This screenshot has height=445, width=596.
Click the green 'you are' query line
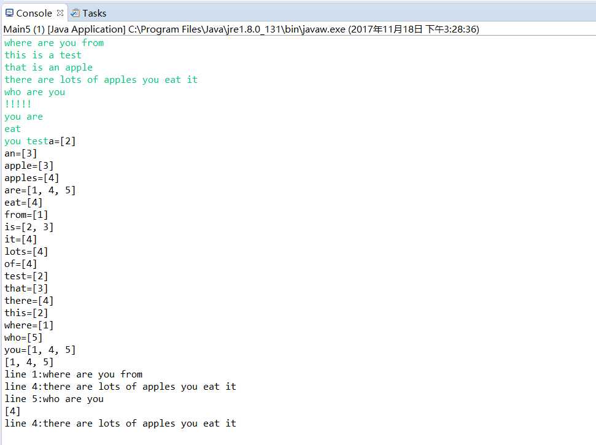tap(23, 117)
